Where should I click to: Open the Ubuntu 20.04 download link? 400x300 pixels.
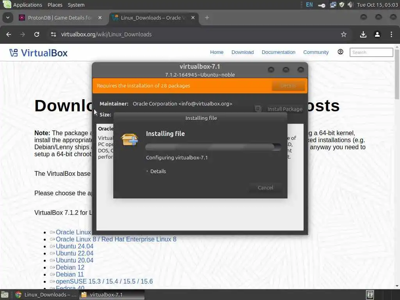[x=75, y=261]
